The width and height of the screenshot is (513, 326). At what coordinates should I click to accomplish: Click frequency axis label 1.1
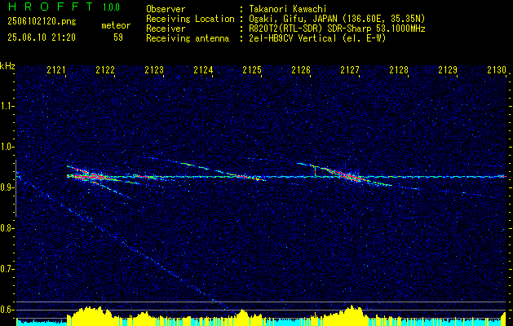coord(7,106)
